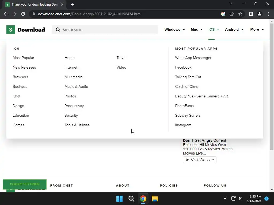274x205 pixels.
Task: Open Design category
Action: pyautogui.click(x=18, y=106)
